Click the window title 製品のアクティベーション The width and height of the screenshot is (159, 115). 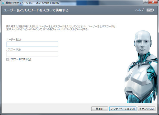19,3
